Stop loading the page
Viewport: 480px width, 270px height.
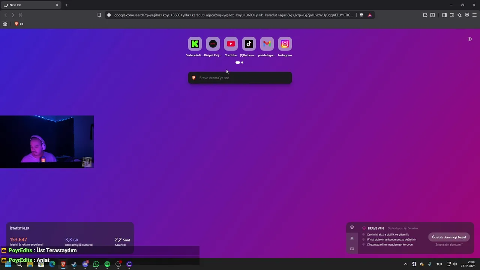(20, 15)
